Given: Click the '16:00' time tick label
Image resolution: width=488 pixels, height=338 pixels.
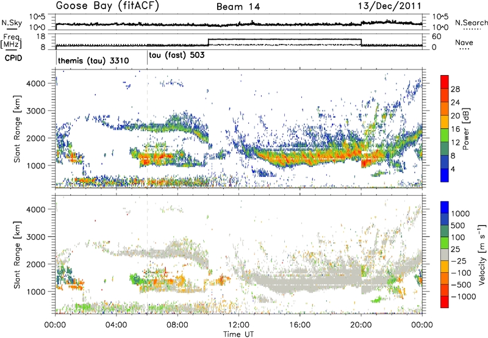Looking at the screenshot, I should pos(300,325).
